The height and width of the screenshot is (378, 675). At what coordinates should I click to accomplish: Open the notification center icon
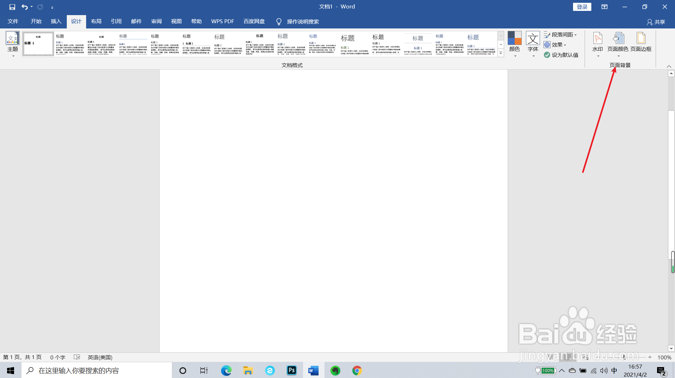[x=661, y=371]
